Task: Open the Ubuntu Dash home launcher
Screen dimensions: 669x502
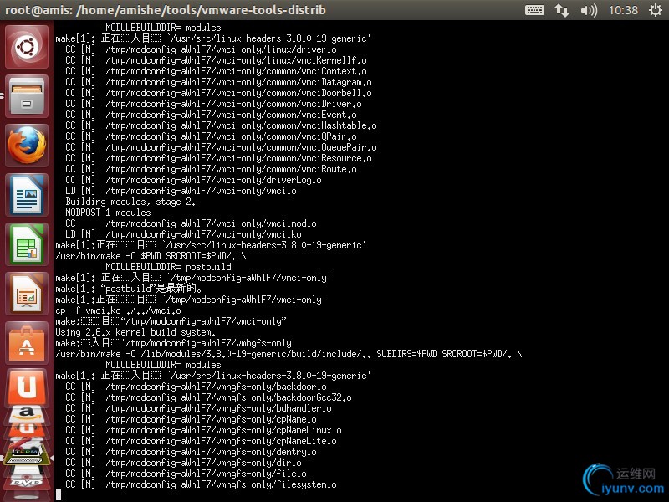Action: [27, 47]
